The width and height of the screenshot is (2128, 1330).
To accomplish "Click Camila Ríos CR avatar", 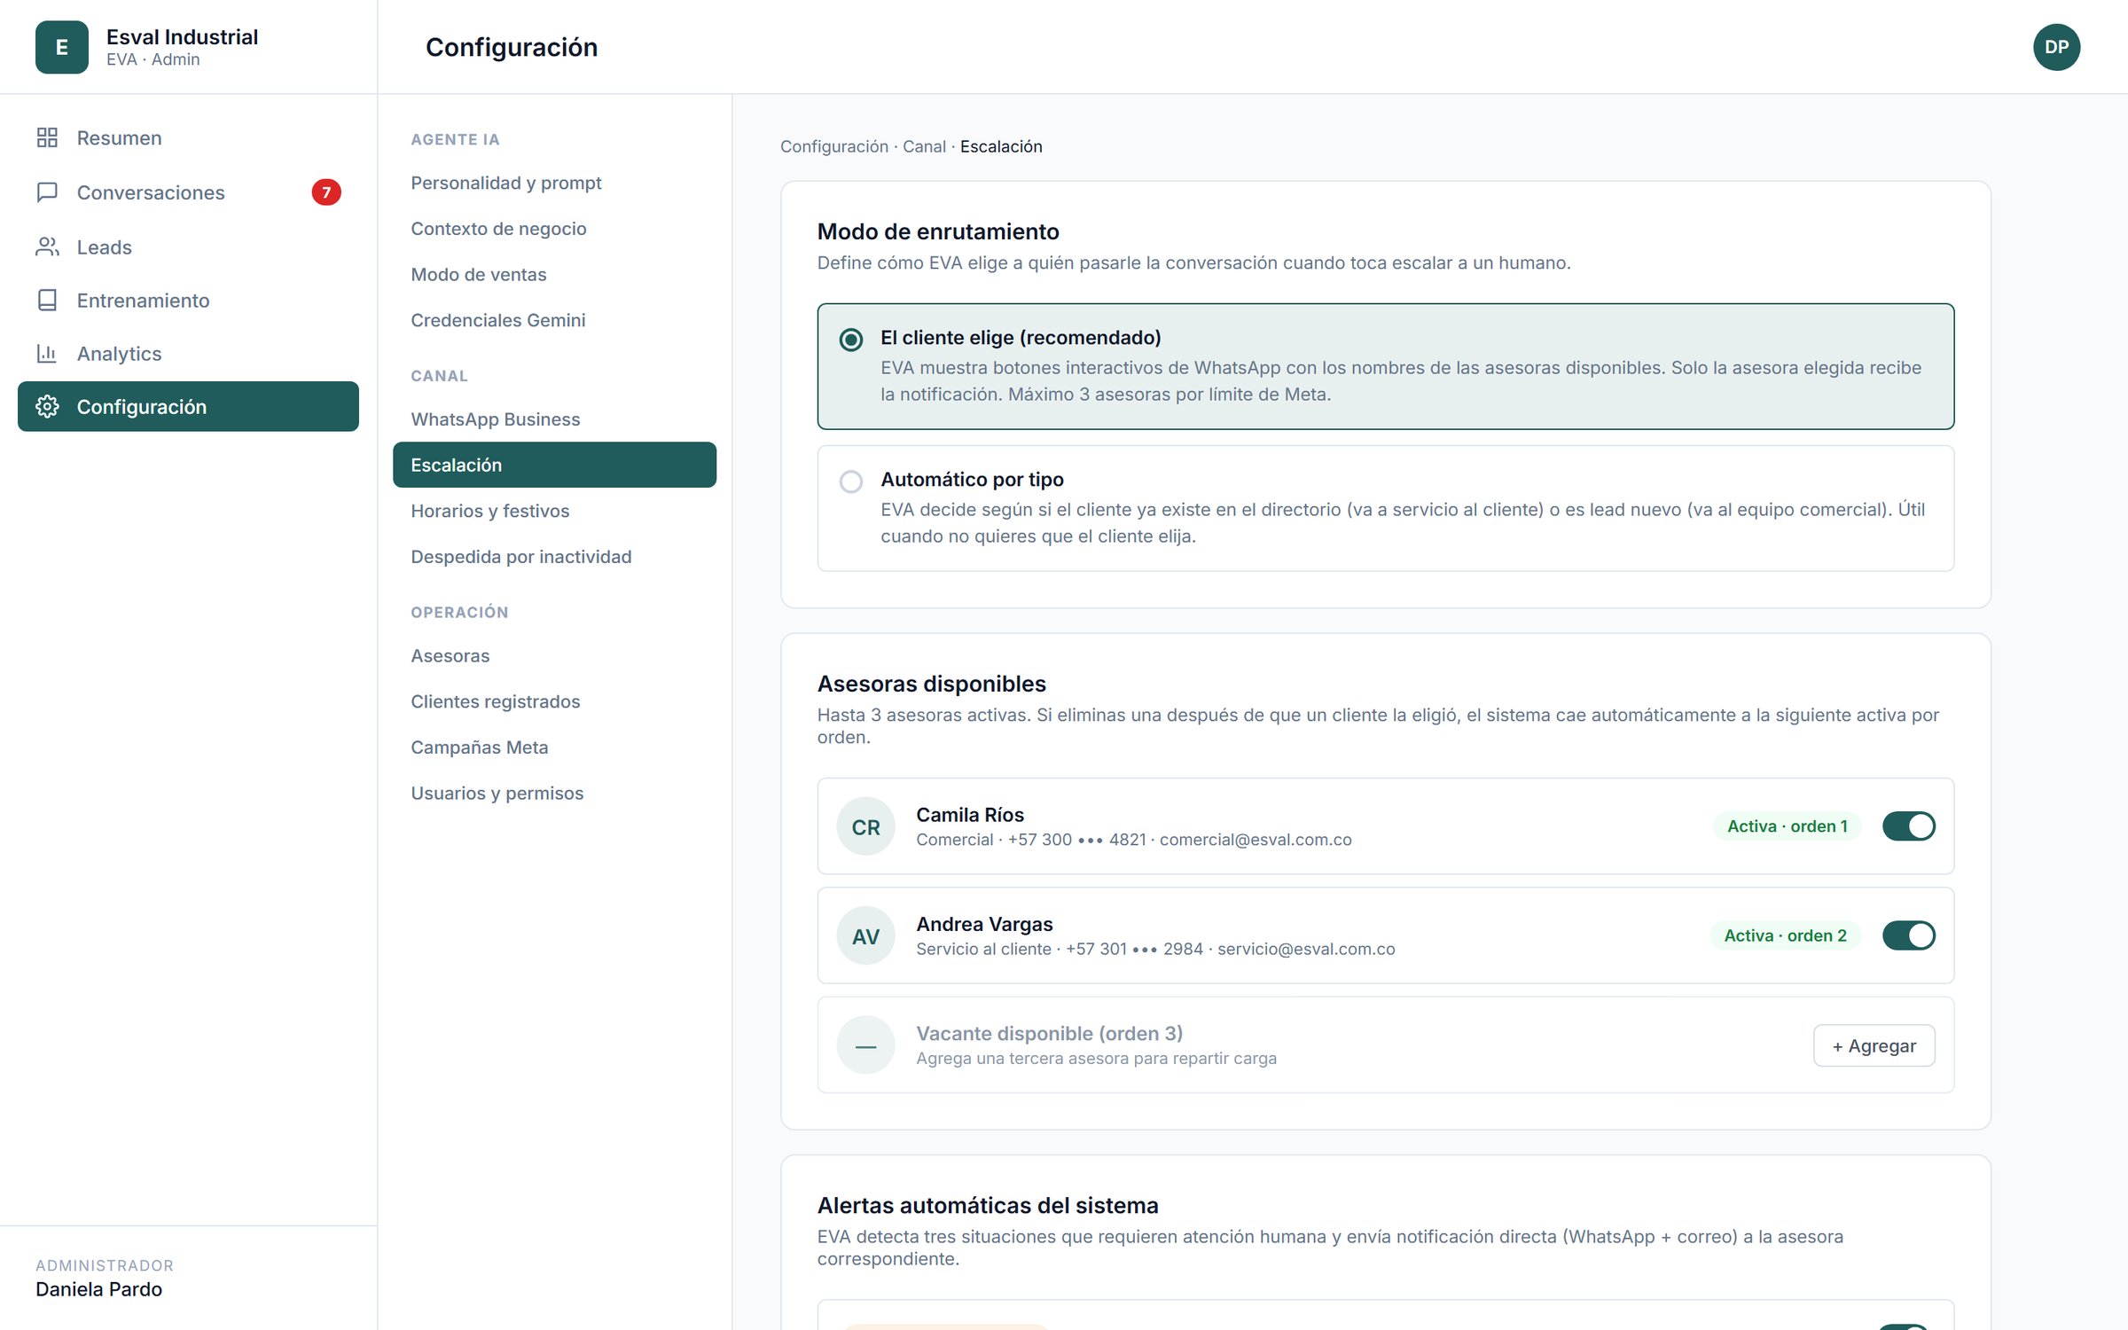I will [865, 826].
